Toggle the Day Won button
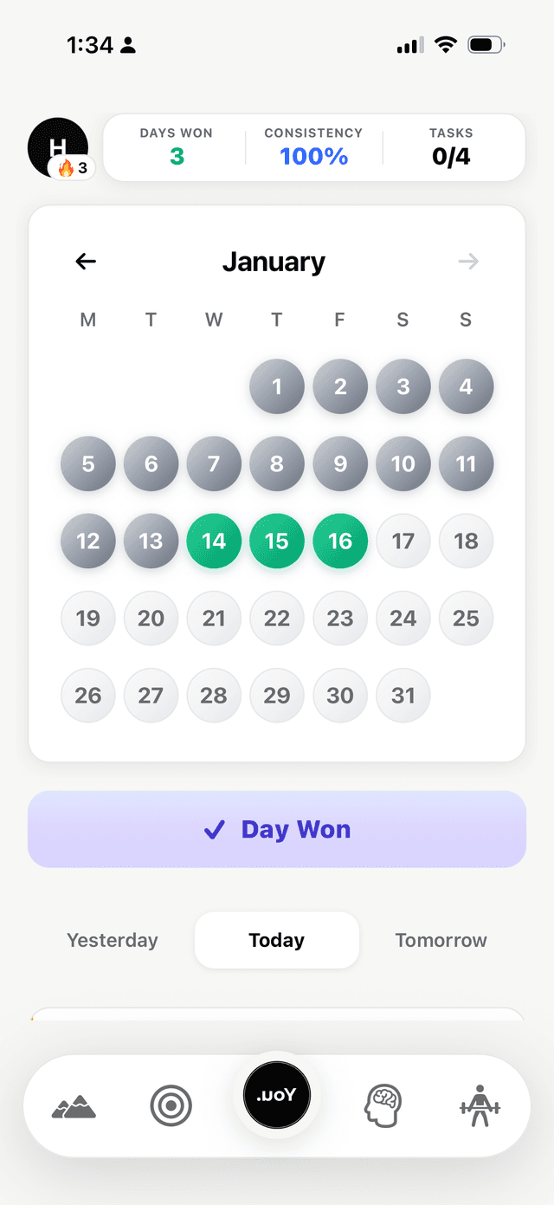 pyautogui.click(x=277, y=829)
